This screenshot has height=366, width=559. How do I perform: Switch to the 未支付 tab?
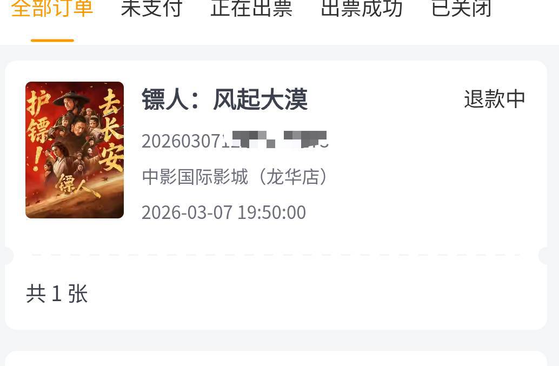point(152,9)
